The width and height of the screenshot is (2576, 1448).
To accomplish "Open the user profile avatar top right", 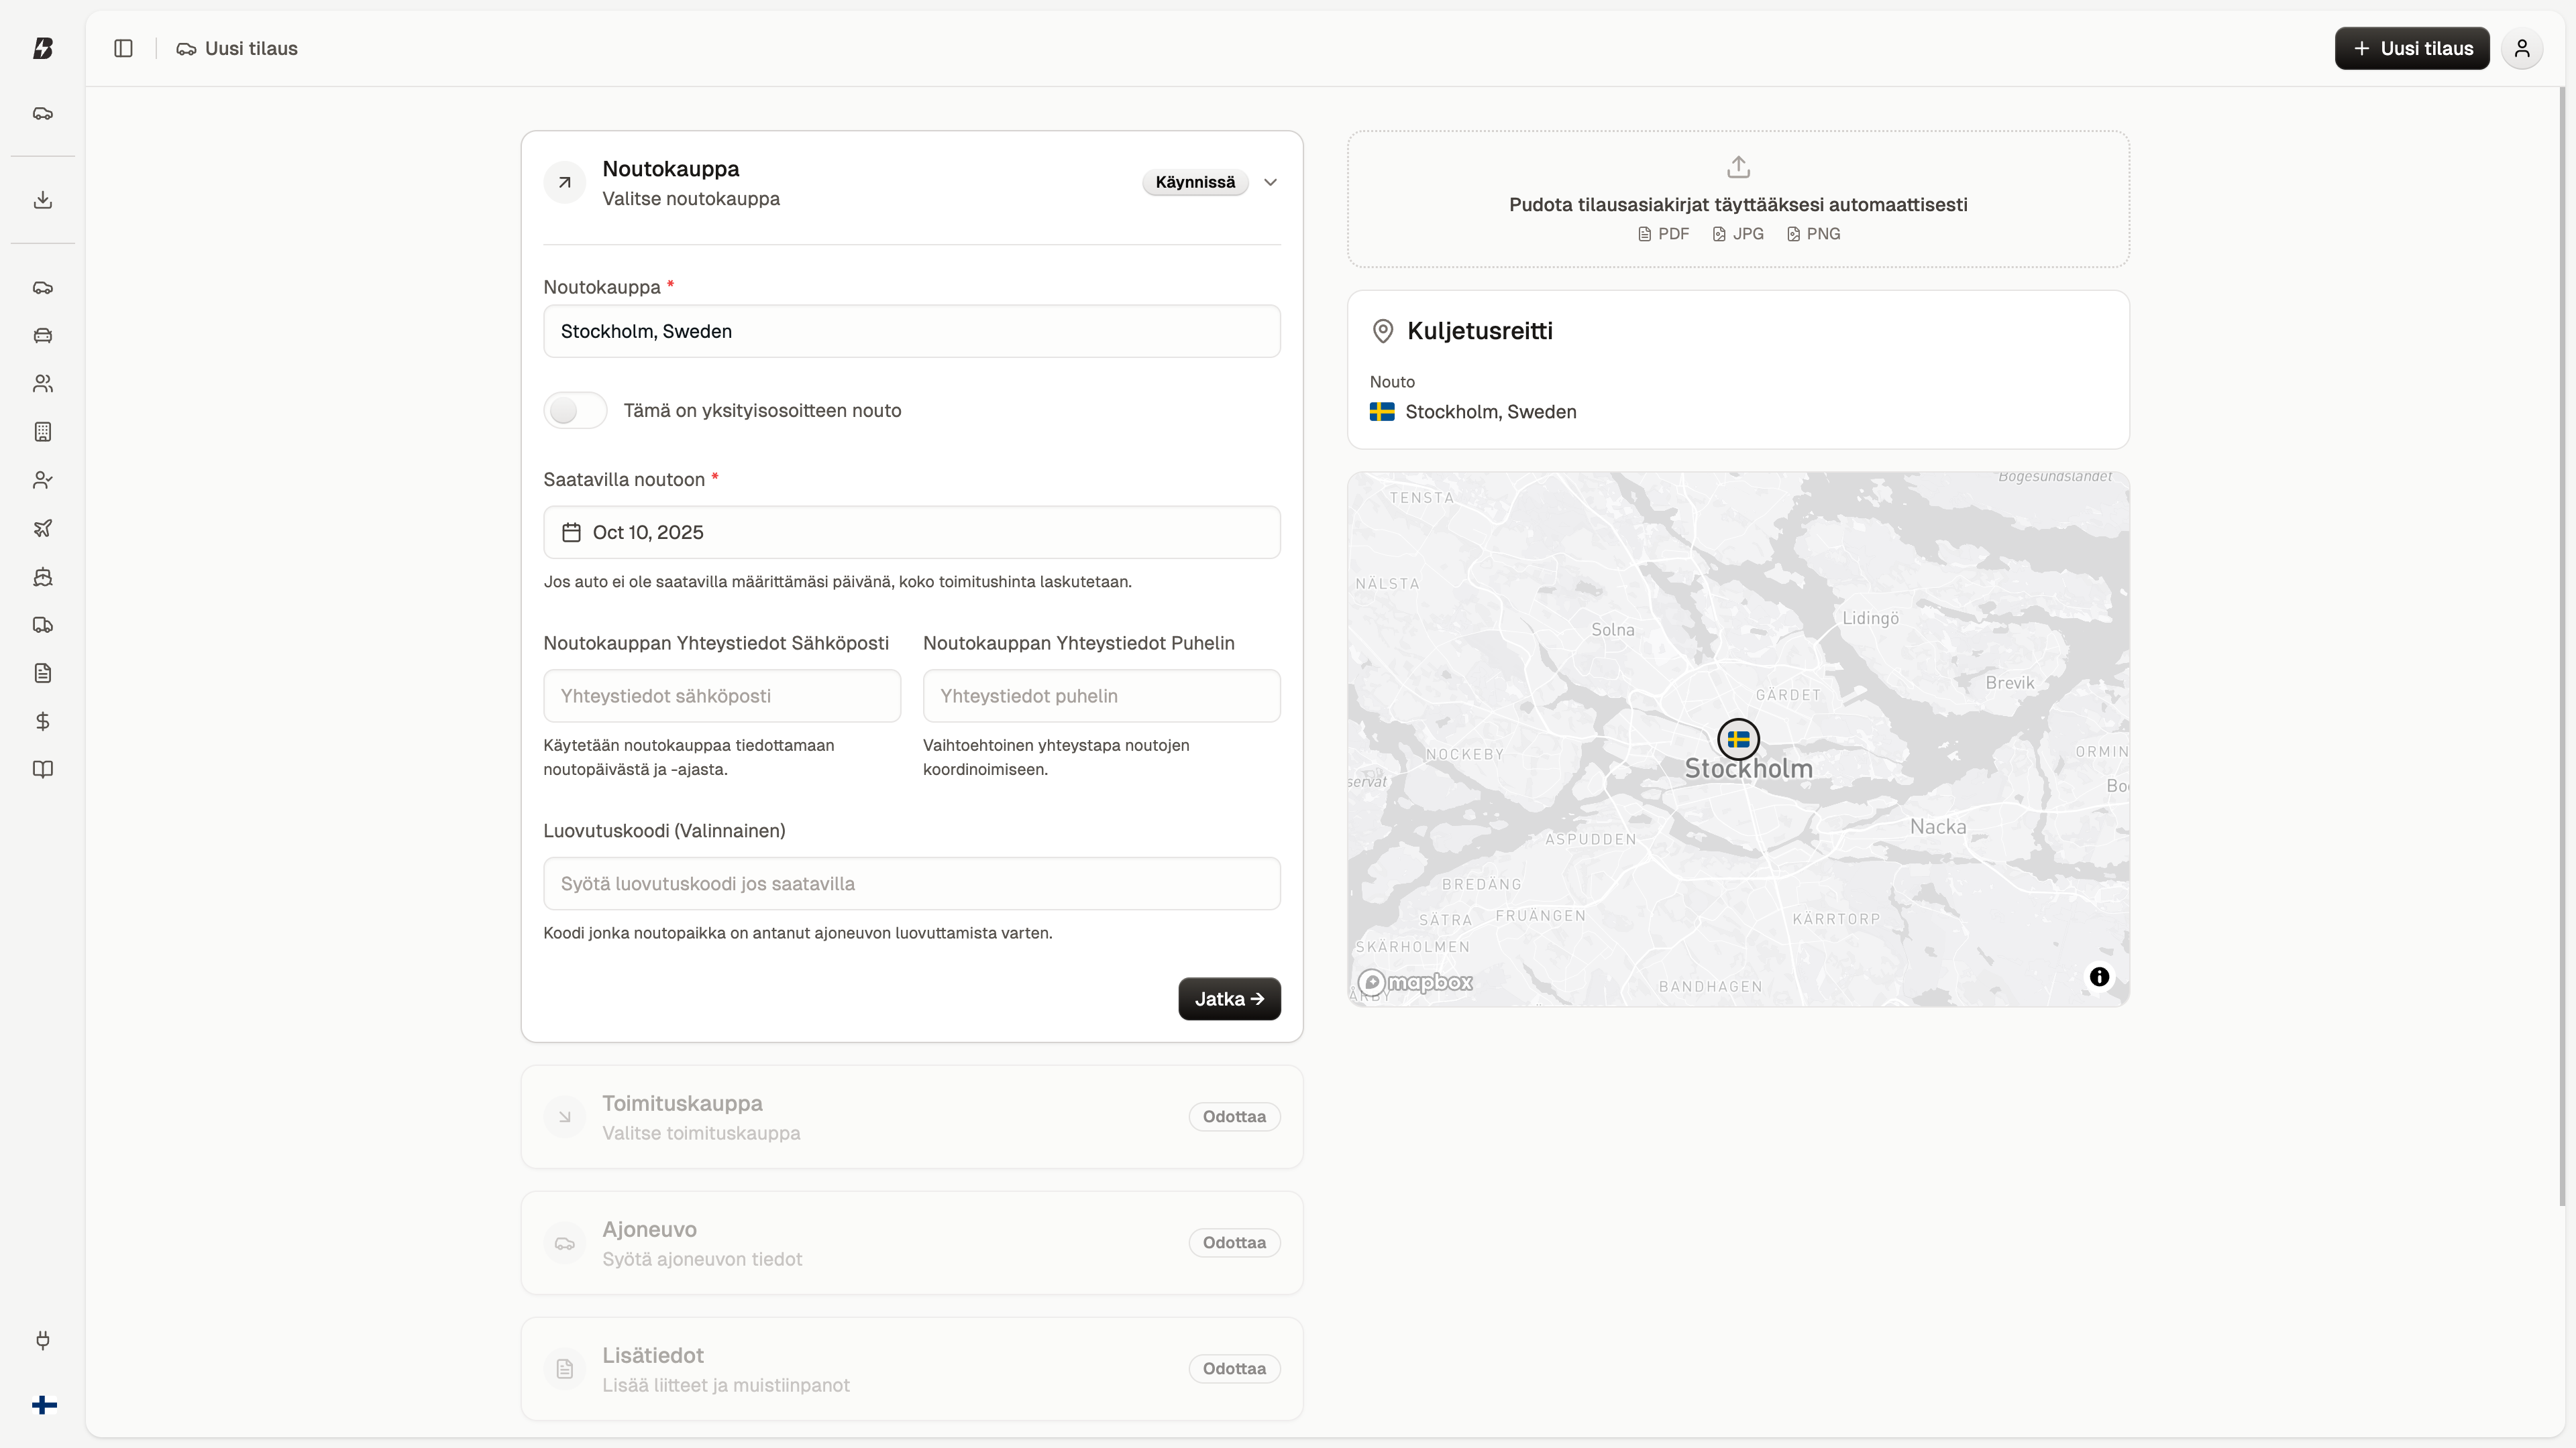I will 2521,48.
